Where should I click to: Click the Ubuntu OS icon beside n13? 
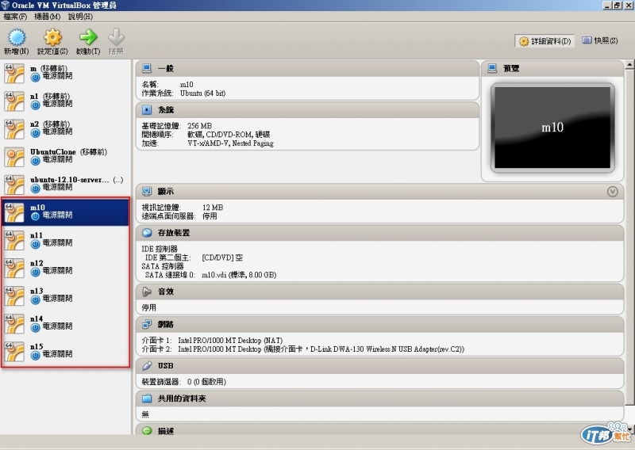click(x=14, y=296)
